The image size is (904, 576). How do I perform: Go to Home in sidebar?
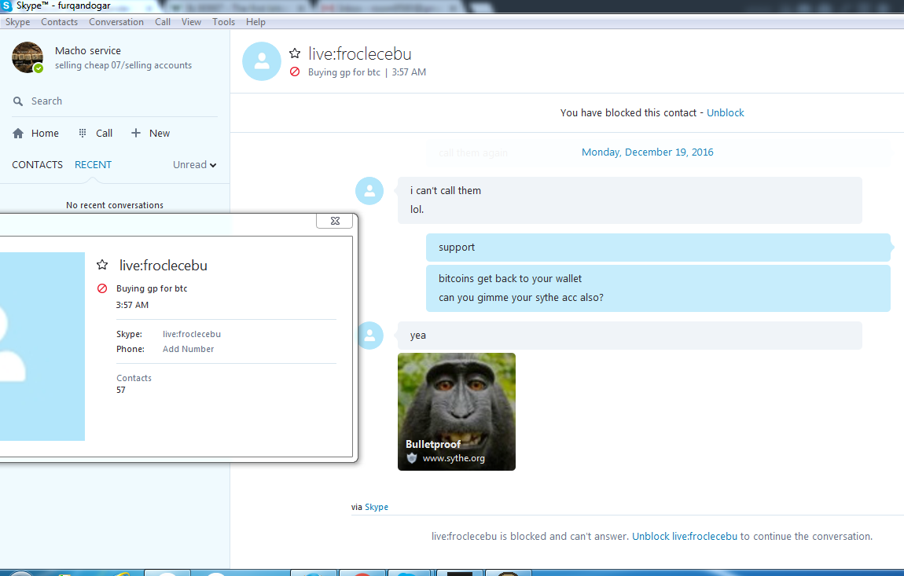coord(35,133)
